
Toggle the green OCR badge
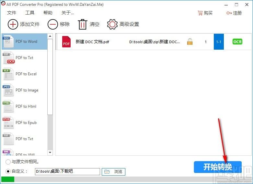[x=237, y=42]
